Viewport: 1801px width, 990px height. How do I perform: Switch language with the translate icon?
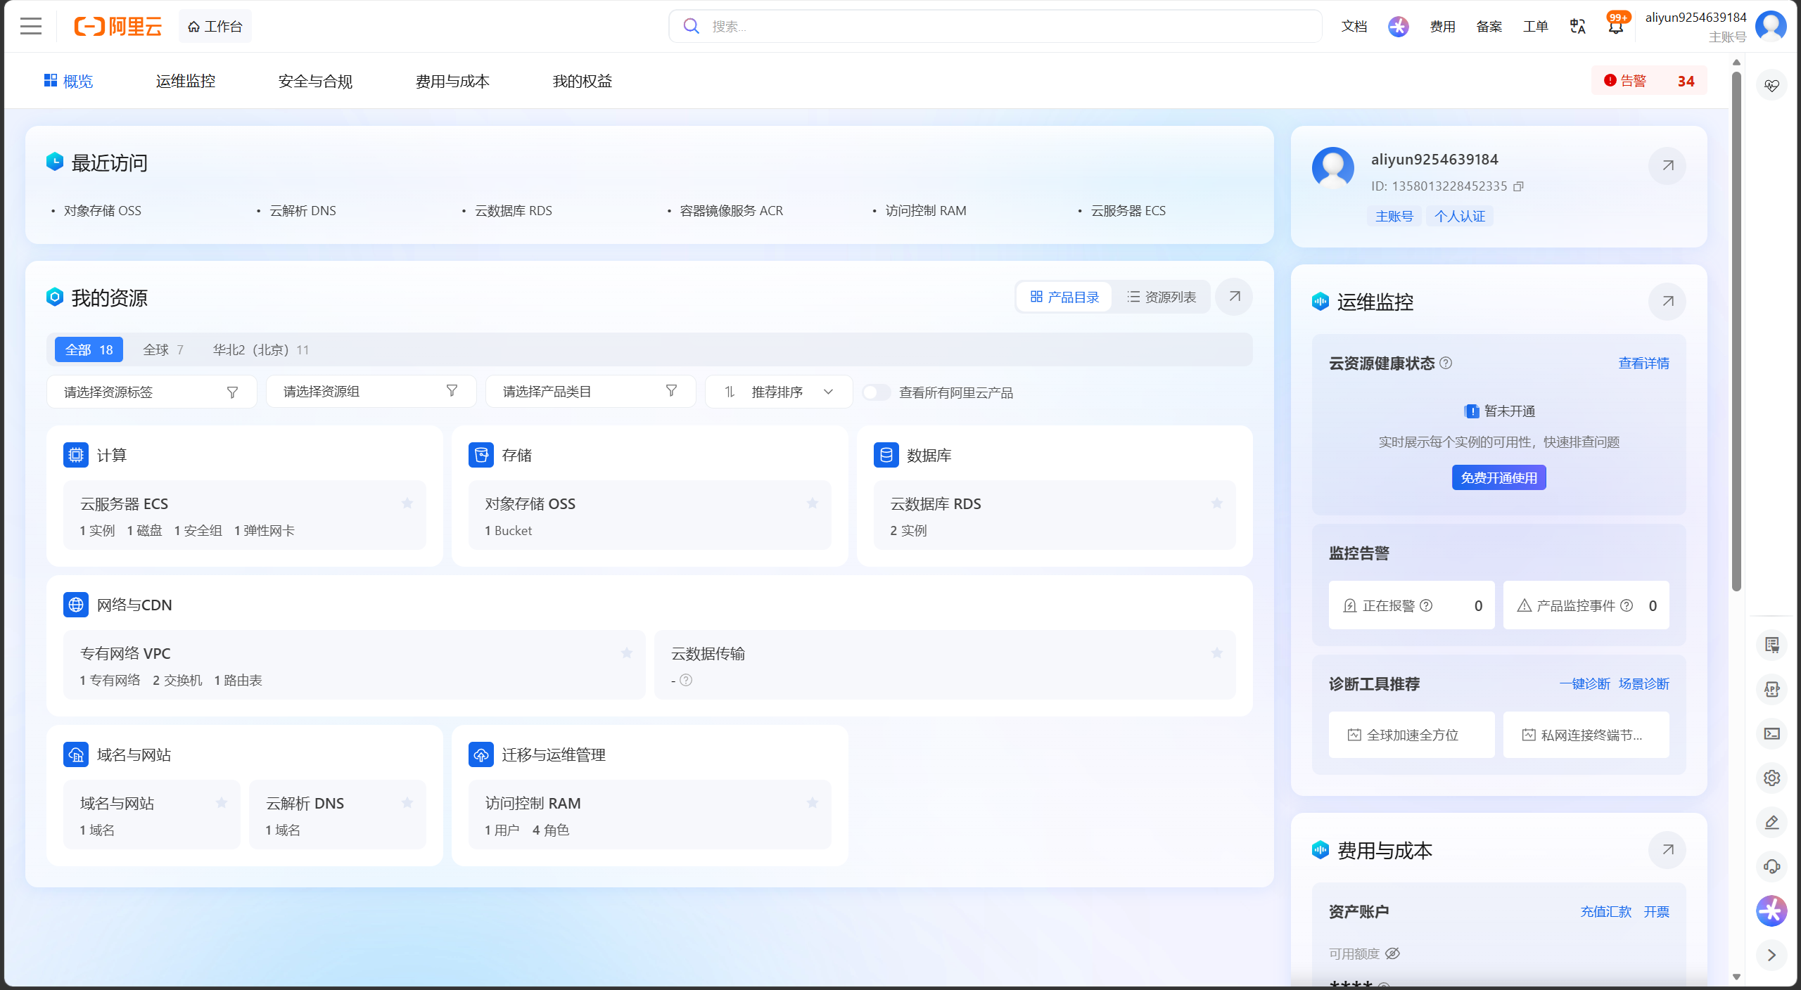1577,27
